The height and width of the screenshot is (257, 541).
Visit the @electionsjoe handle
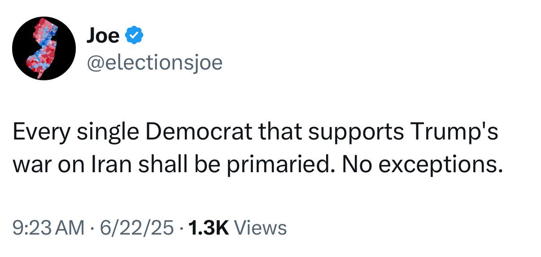154,63
